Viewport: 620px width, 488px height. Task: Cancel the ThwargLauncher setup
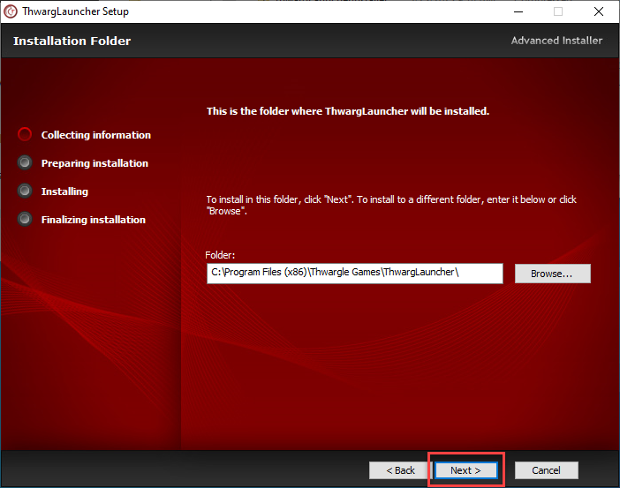(546, 470)
